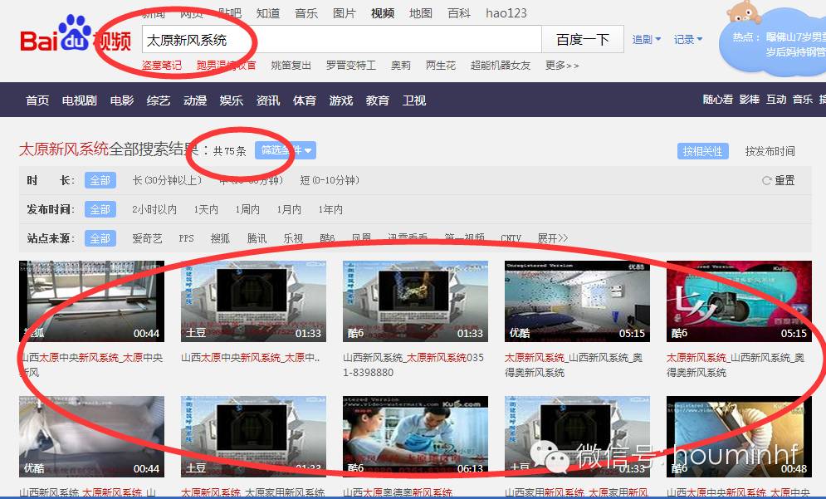Open hot search link 姚笛复出
Screen dimensions: 826x499
[291, 66]
